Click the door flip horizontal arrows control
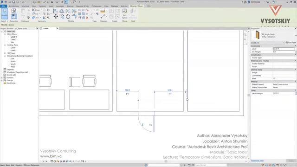 click(x=150, y=125)
